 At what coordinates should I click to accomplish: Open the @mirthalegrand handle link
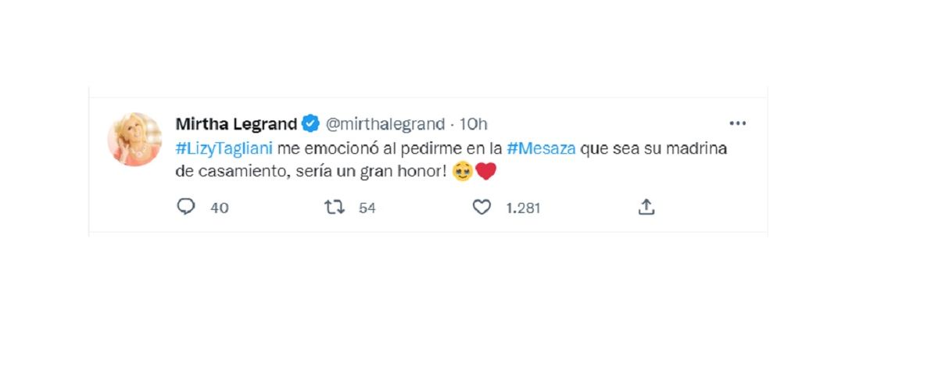(x=384, y=124)
